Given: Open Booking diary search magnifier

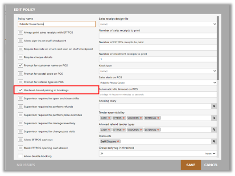Looking at the screenshot, I should [214, 106].
